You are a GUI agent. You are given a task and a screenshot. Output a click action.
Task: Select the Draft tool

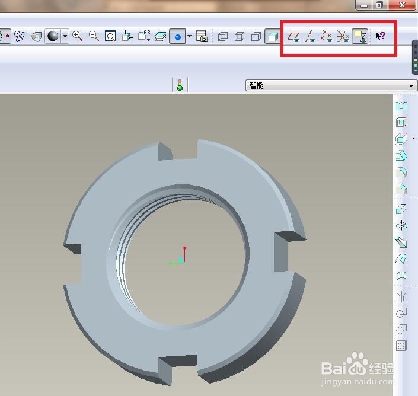(401, 156)
